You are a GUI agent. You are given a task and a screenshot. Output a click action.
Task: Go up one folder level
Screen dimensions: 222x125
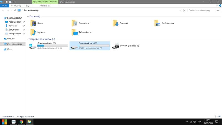(x=15, y=10)
